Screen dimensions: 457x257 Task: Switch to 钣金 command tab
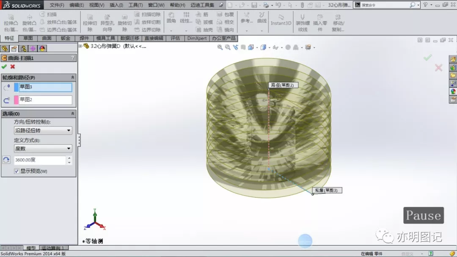point(66,38)
